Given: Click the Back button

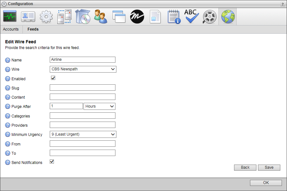Looking at the screenshot, I should [245, 167].
